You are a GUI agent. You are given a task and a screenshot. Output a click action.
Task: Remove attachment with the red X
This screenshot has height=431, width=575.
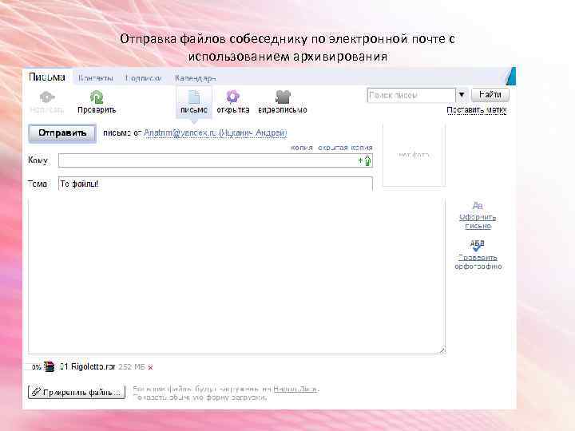(150, 367)
